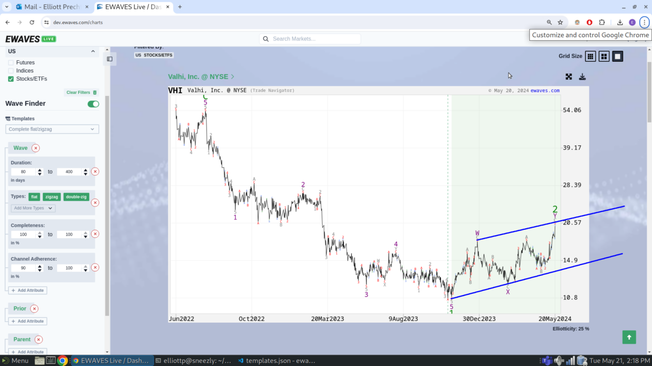652x366 pixels.
Task: Select the 2x2 grid size icon
Action: (x=604, y=56)
